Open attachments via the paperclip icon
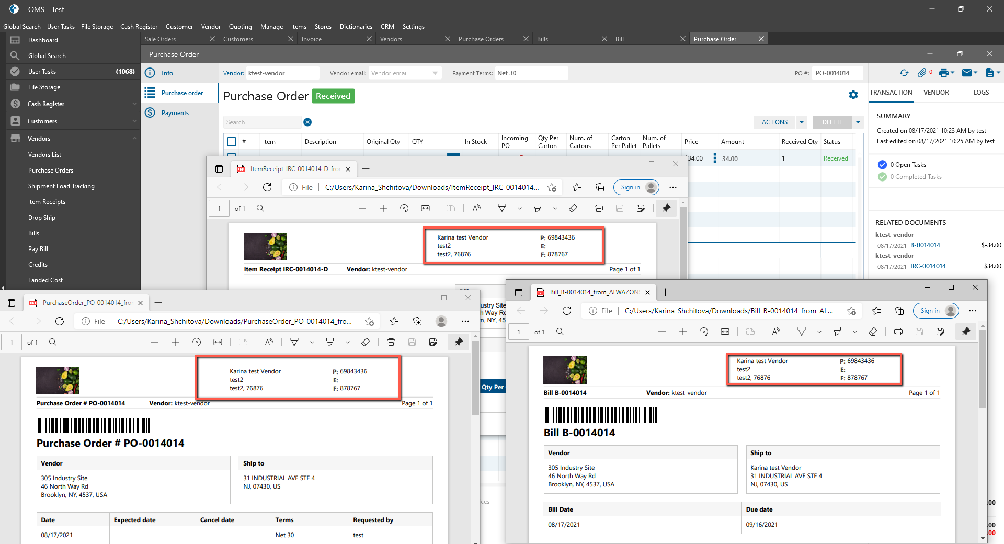1004x544 pixels. (x=922, y=73)
